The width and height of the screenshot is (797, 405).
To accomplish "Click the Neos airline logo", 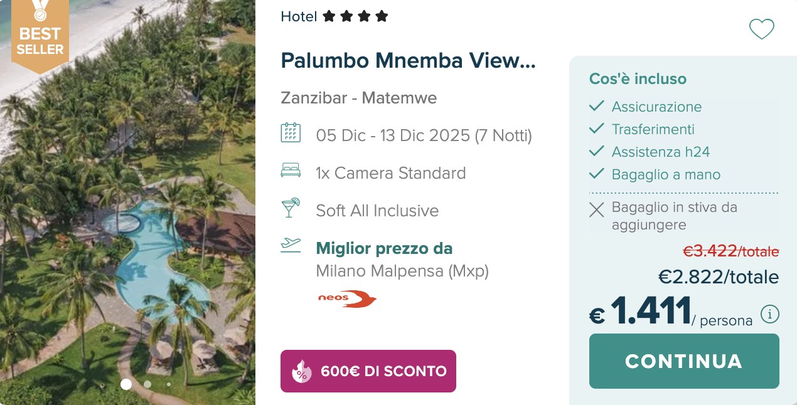I will point(347,299).
